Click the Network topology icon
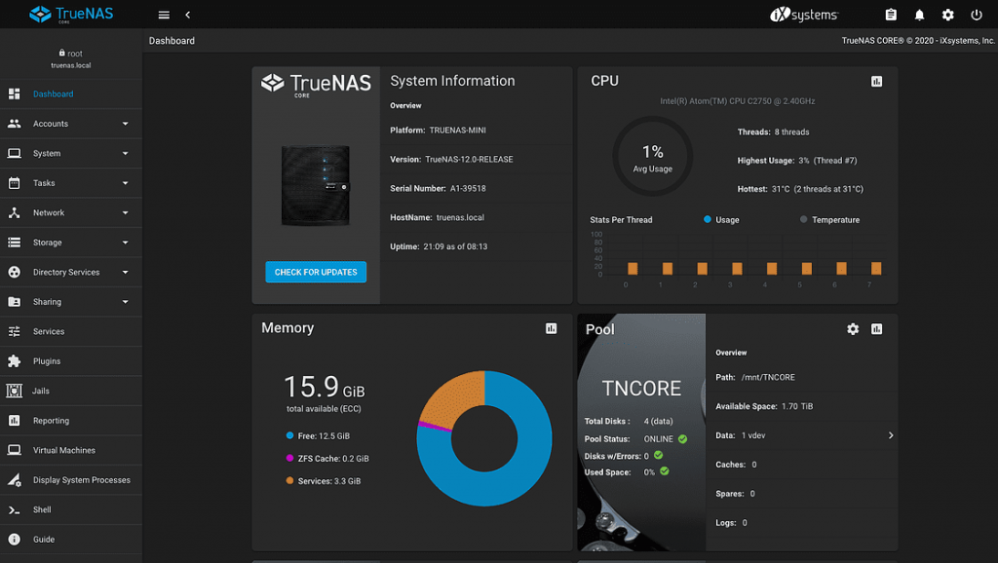 coord(14,212)
